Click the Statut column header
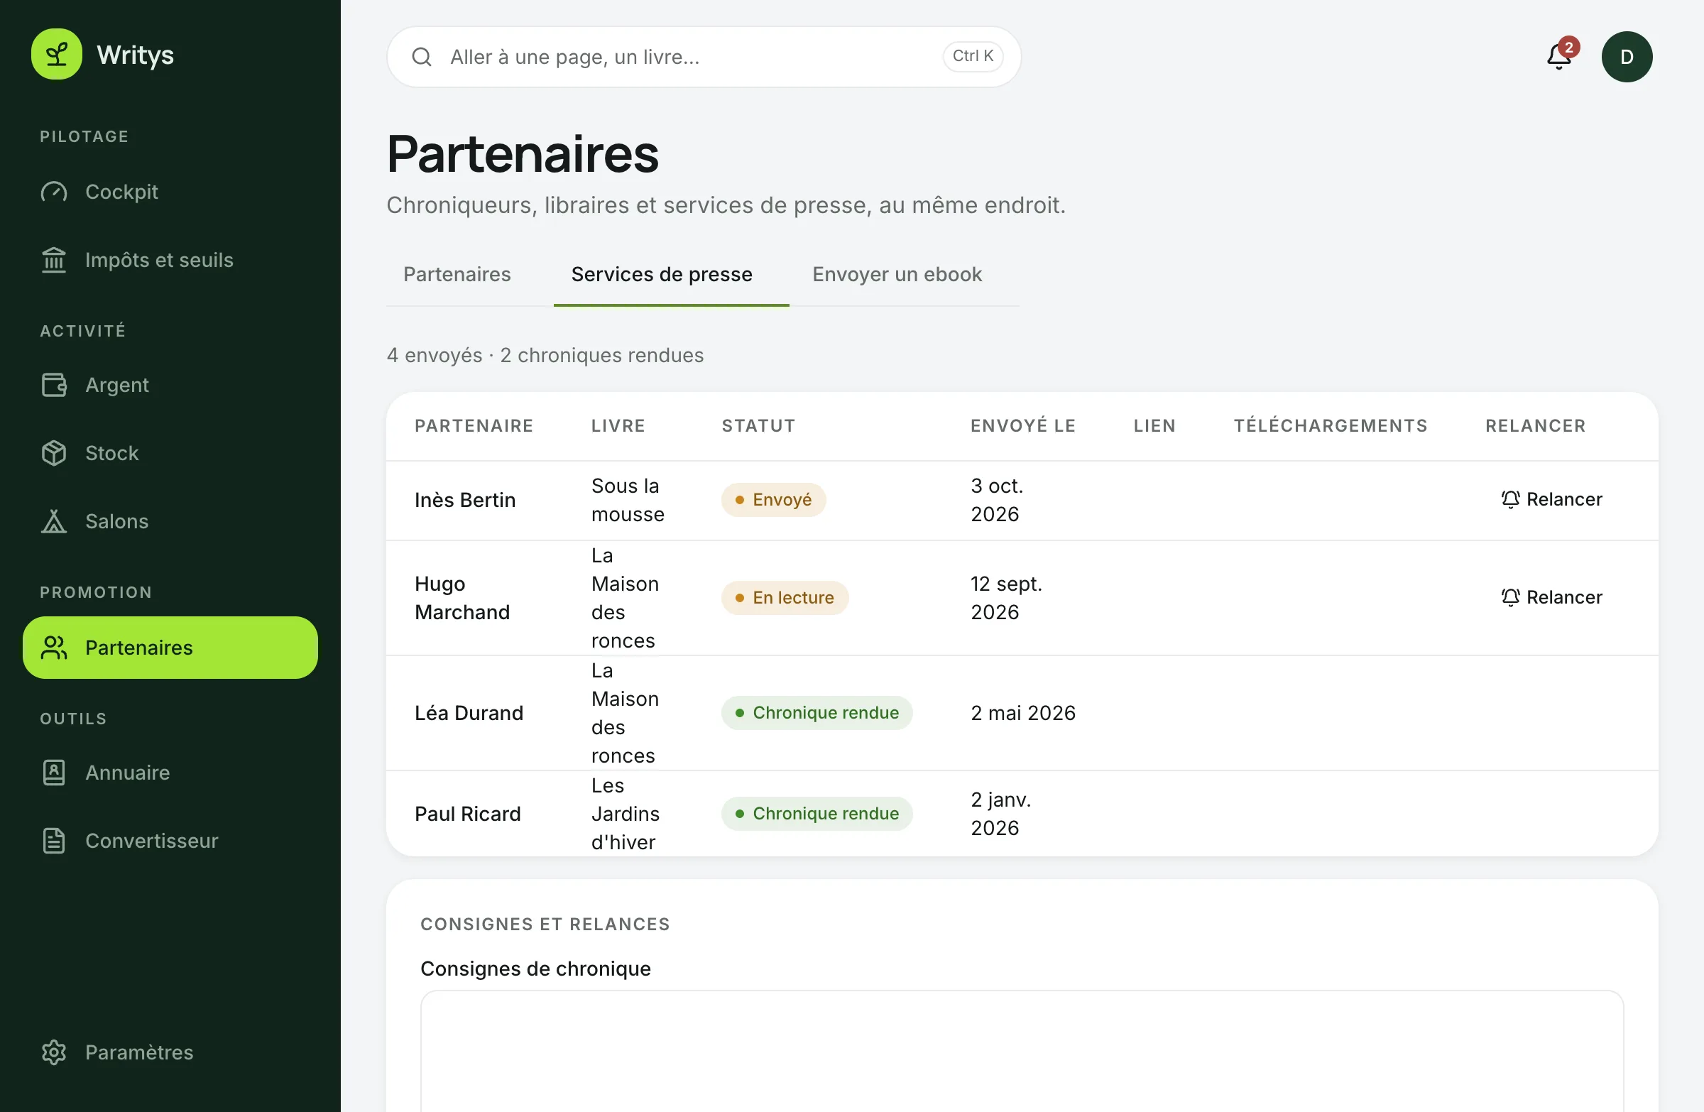 click(x=758, y=426)
